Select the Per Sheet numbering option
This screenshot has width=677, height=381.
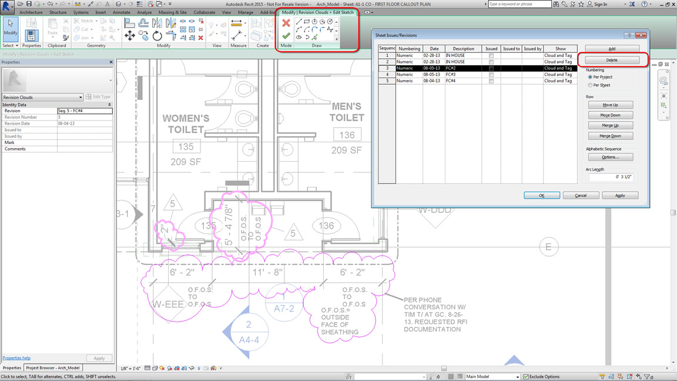tap(590, 85)
